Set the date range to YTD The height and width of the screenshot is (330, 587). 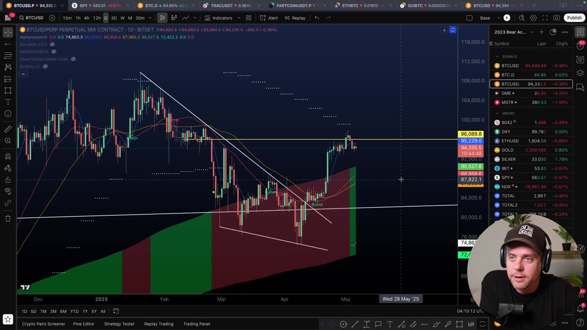coord(74,311)
